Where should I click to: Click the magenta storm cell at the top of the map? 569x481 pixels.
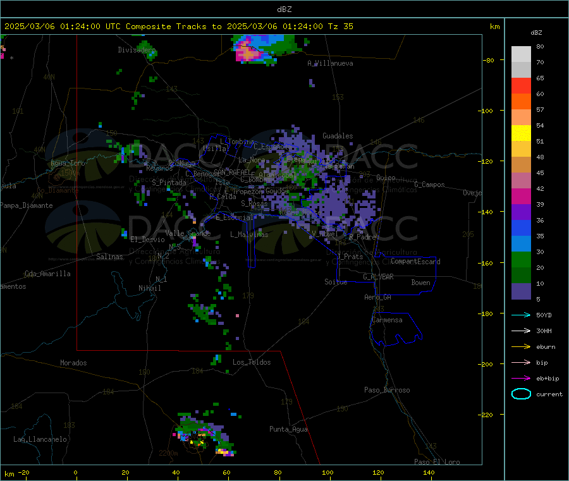[248, 54]
